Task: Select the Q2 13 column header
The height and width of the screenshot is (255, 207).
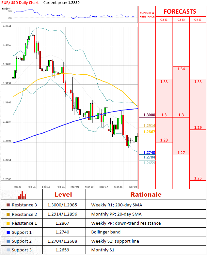Action: (164, 20)
